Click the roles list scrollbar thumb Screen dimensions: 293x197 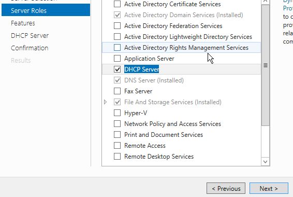tap(266, 65)
